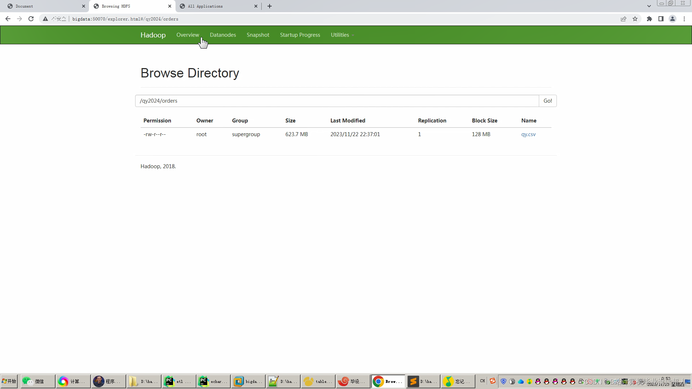Expand the Utilities dropdown menu
The height and width of the screenshot is (389, 692).
[342, 35]
